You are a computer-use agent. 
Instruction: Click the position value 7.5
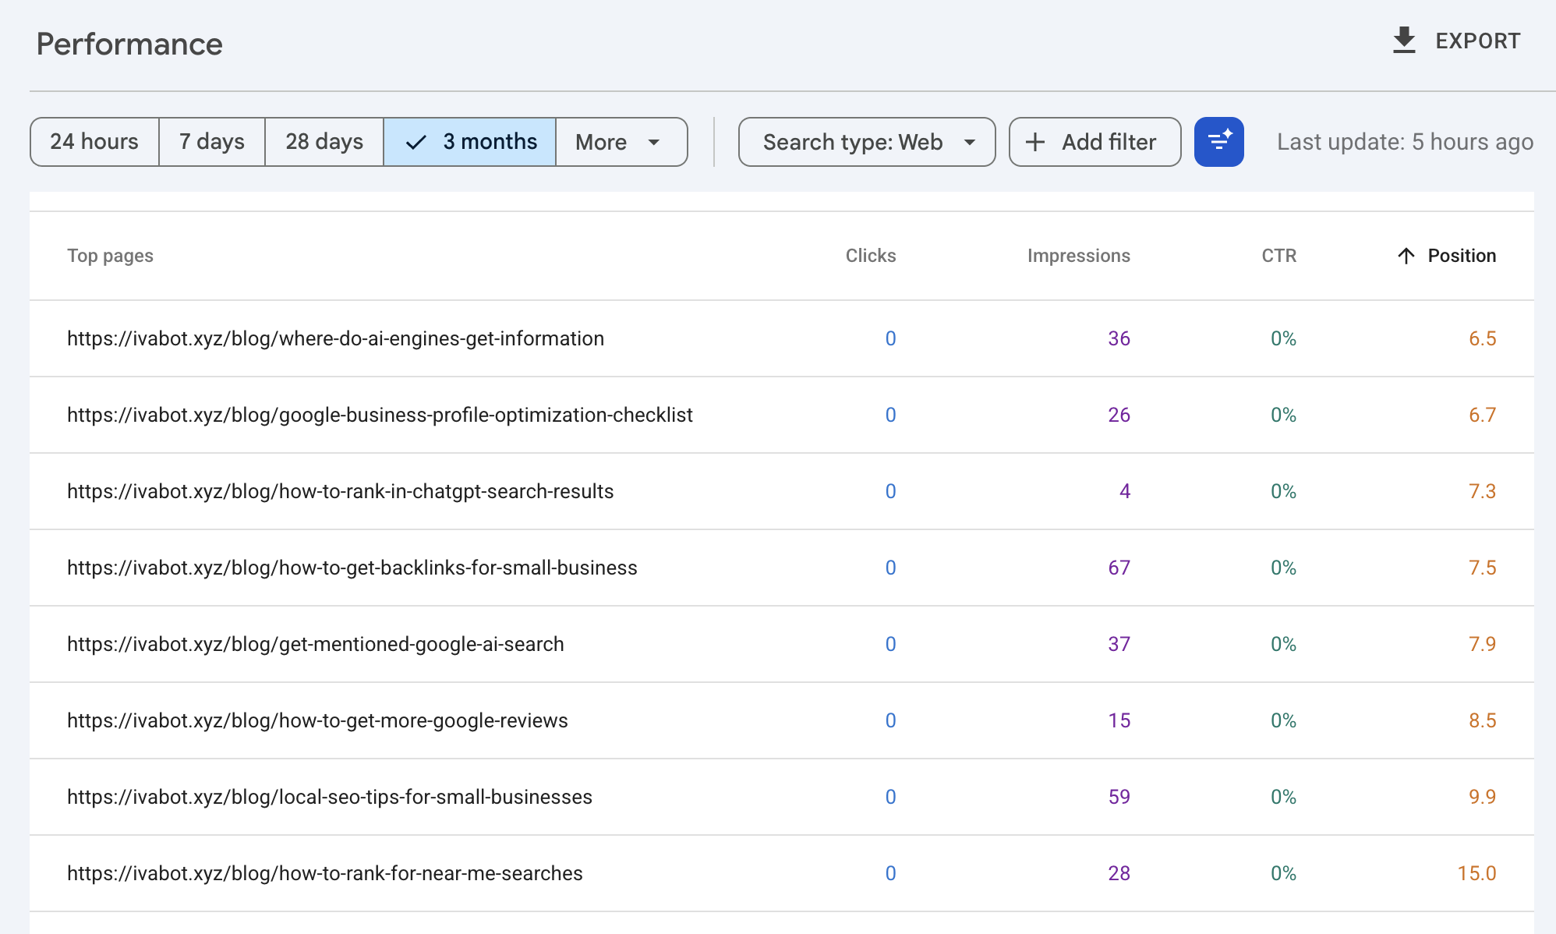(x=1482, y=568)
